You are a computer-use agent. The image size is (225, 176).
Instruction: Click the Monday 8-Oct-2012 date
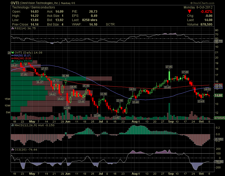click(198, 7)
